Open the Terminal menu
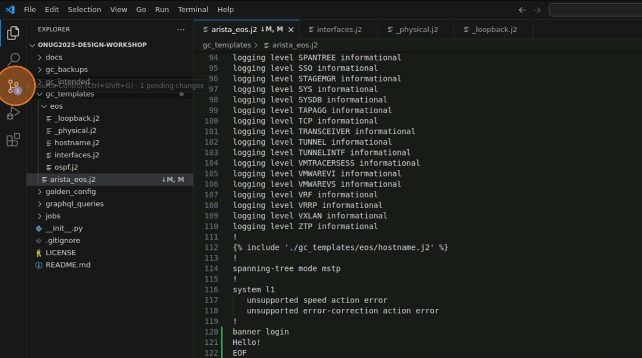This screenshot has width=642, height=358. [x=193, y=10]
